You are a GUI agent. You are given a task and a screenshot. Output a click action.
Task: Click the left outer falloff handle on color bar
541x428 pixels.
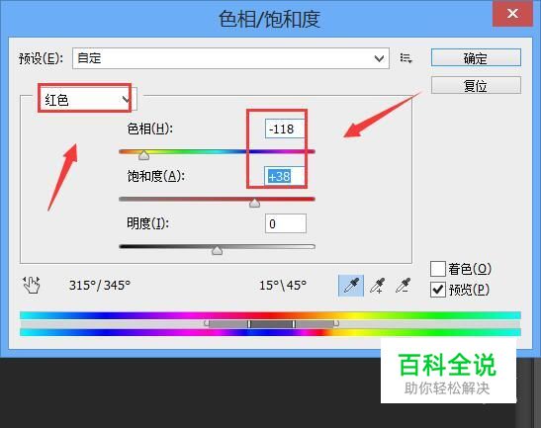point(207,323)
